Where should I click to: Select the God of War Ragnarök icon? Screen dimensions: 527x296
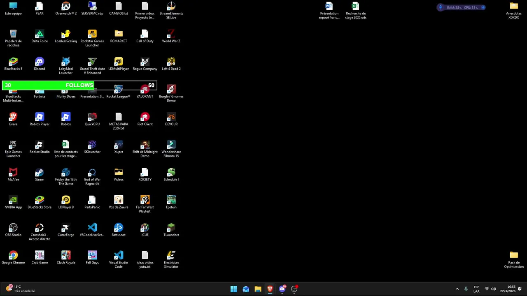tap(92, 177)
